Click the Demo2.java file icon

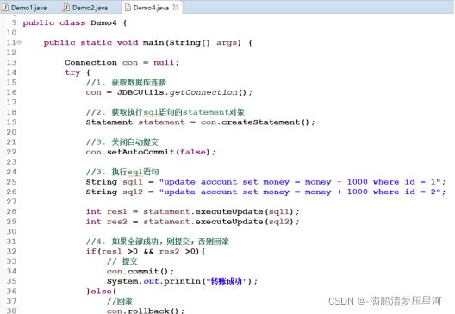[66, 8]
